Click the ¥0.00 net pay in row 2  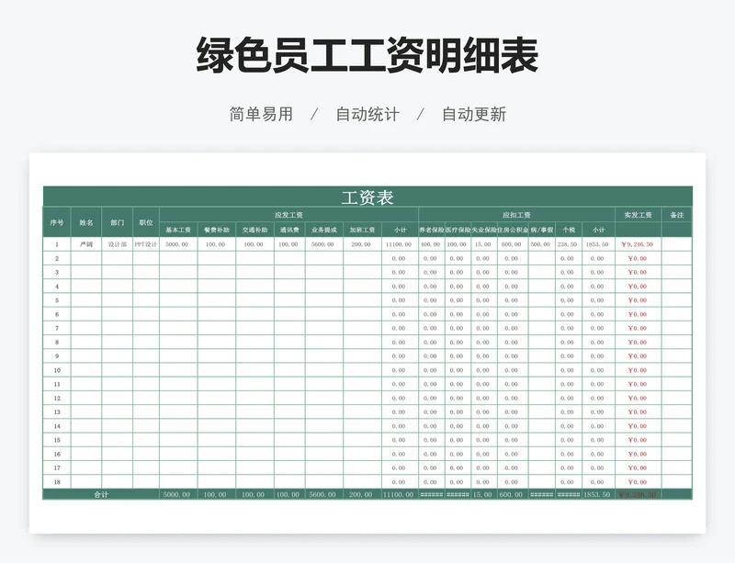[638, 258]
